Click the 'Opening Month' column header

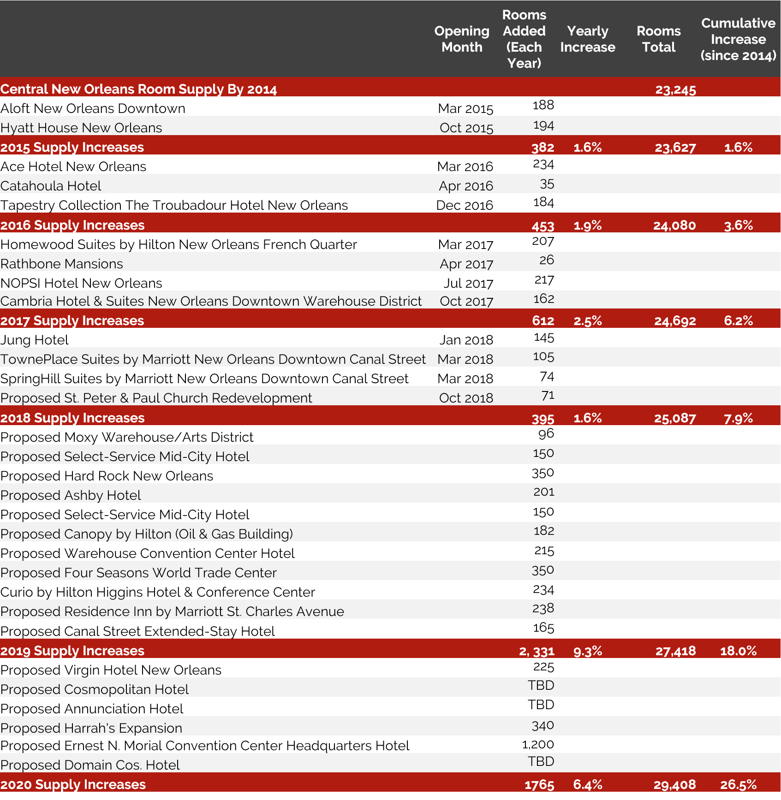pos(462,39)
